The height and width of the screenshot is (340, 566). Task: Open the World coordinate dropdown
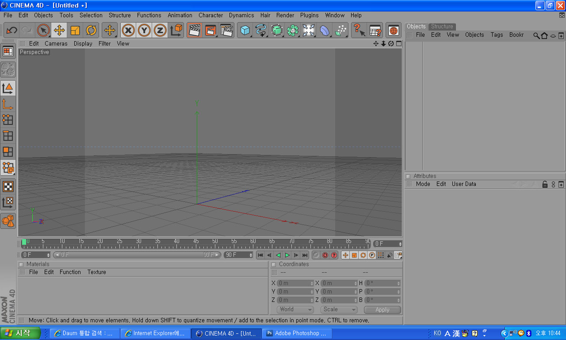[295, 309]
